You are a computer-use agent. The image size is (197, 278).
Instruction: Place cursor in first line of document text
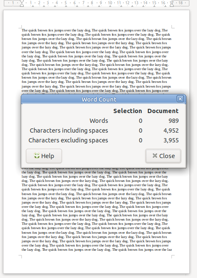click(x=95, y=30)
